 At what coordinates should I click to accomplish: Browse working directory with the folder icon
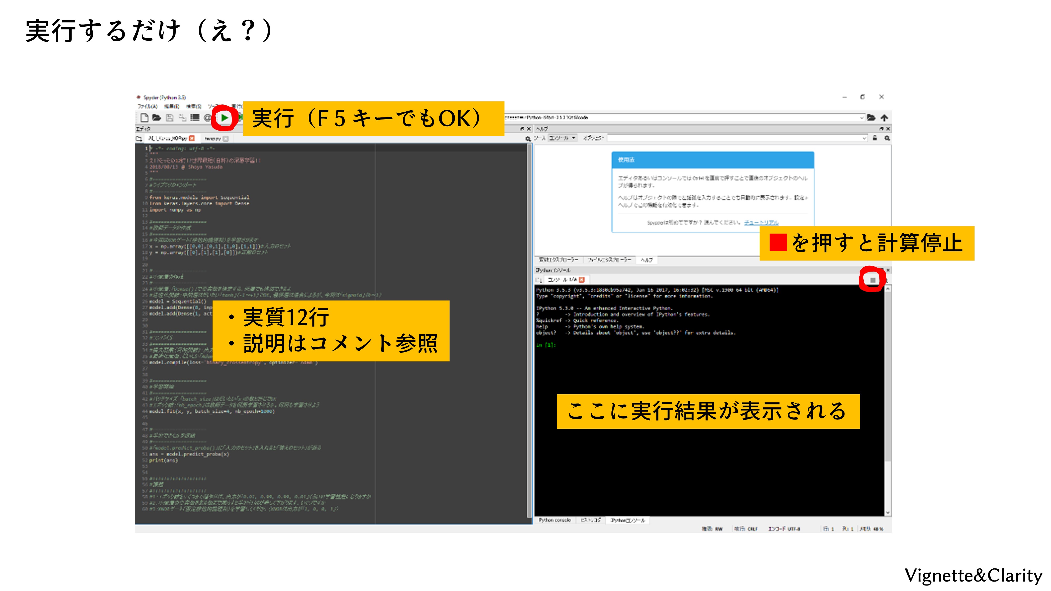coord(871,117)
